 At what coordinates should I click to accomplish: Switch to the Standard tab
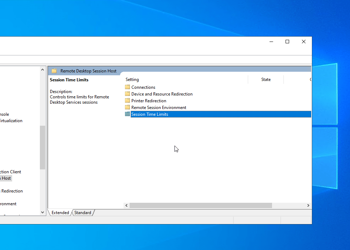pos(83,213)
